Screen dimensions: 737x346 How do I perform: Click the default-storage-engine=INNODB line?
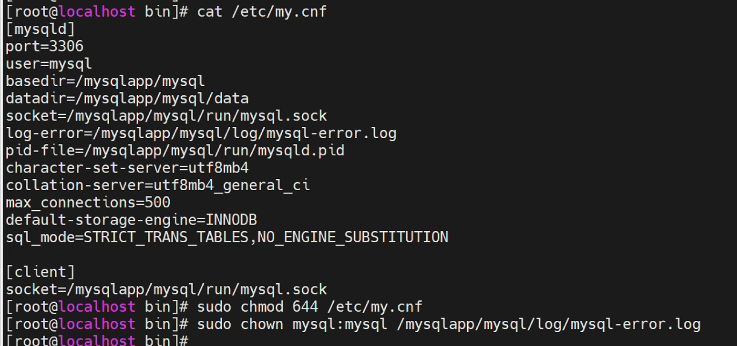pyautogui.click(x=131, y=220)
